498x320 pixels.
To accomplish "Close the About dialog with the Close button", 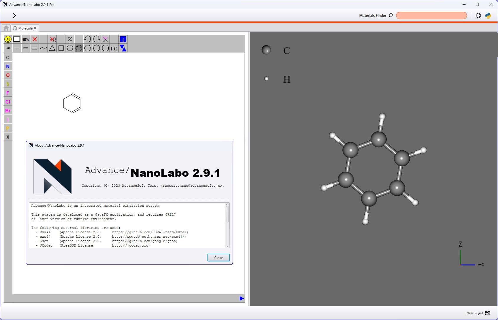I will point(218,257).
